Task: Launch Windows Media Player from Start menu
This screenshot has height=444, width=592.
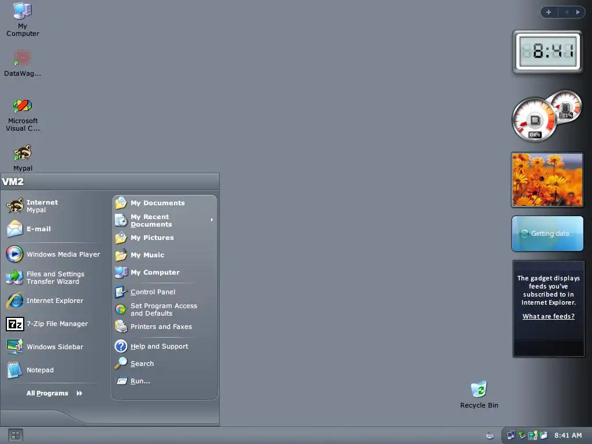Action: coord(53,254)
